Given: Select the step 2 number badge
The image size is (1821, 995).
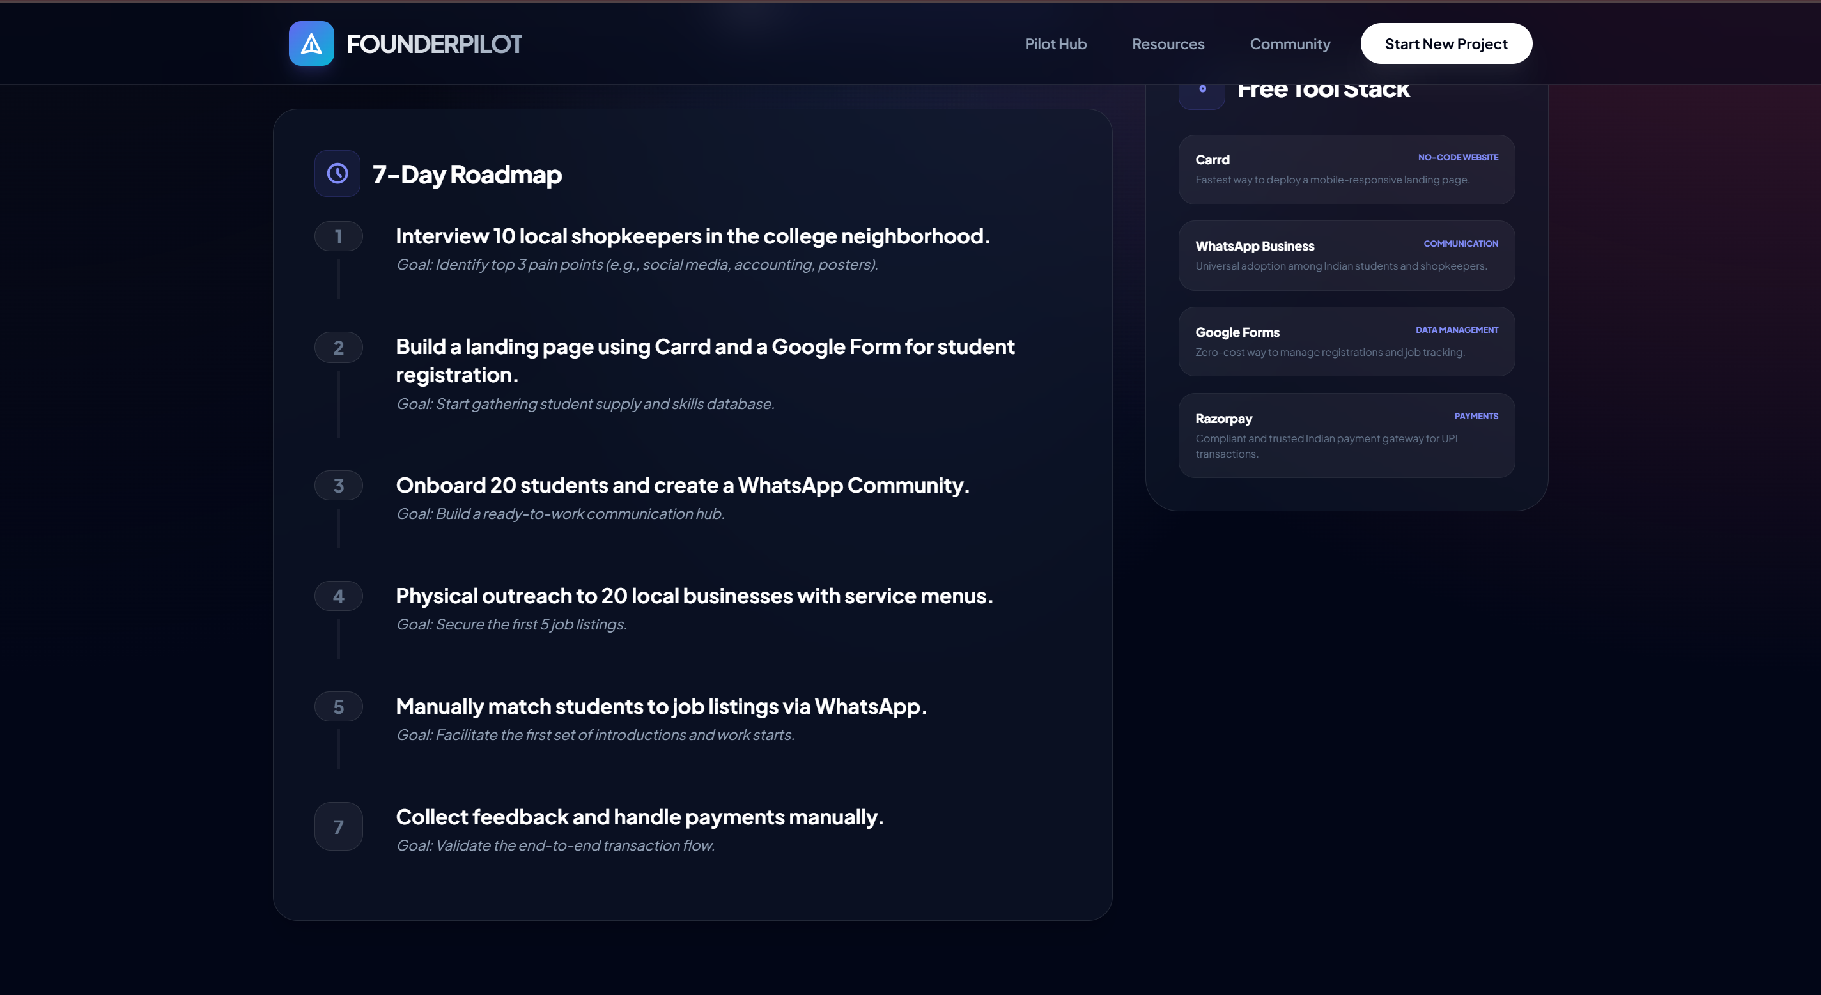Looking at the screenshot, I should [339, 347].
